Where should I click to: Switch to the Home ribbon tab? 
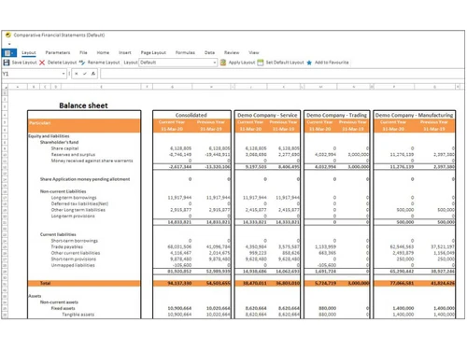point(103,52)
